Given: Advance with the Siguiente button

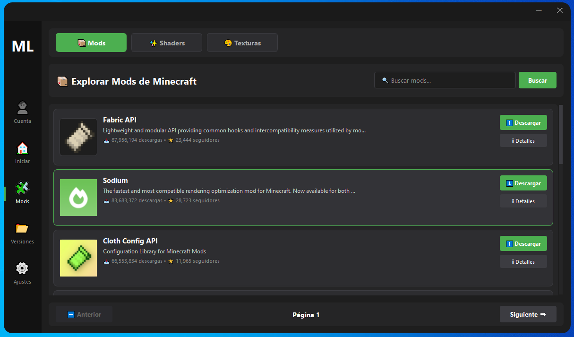Looking at the screenshot, I should tap(528, 314).
